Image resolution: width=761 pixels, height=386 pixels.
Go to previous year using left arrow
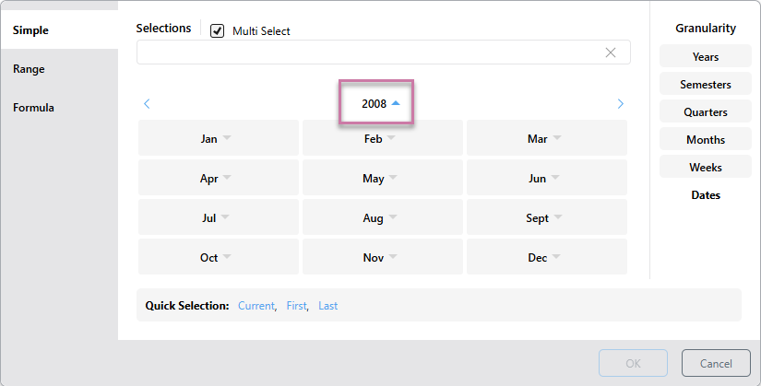[x=147, y=104]
